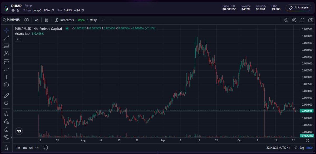
Task: Click the volume label 310.439K on axis
Action: [x=307, y=136]
